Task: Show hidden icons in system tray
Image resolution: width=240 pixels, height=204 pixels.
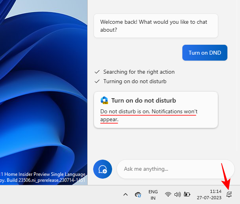Action: (x=126, y=194)
